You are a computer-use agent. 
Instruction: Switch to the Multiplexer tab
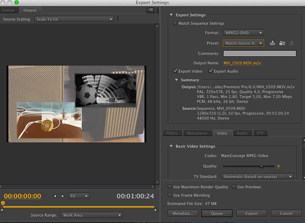click(x=197, y=133)
